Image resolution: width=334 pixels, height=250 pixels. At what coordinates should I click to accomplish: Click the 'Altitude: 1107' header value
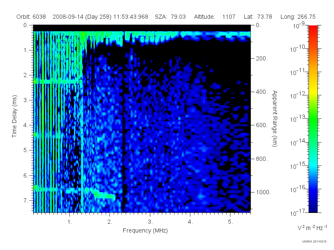215,17
